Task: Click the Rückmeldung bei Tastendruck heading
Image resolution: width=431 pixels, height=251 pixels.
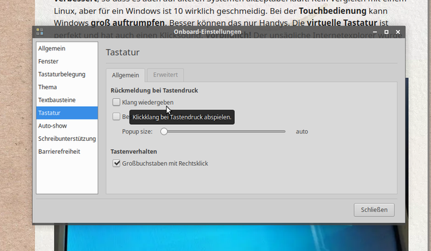Action: click(154, 91)
